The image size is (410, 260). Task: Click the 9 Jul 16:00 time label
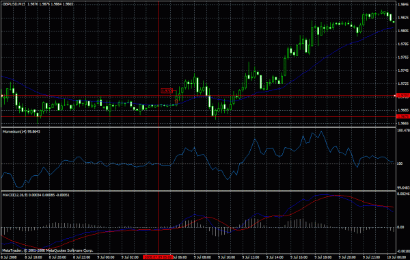(x=299, y=257)
